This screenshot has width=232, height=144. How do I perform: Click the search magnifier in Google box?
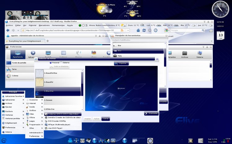pyautogui.click(x=203, y=30)
